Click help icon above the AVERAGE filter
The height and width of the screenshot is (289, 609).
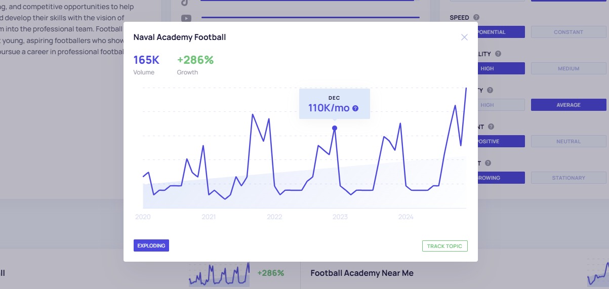tap(490, 90)
